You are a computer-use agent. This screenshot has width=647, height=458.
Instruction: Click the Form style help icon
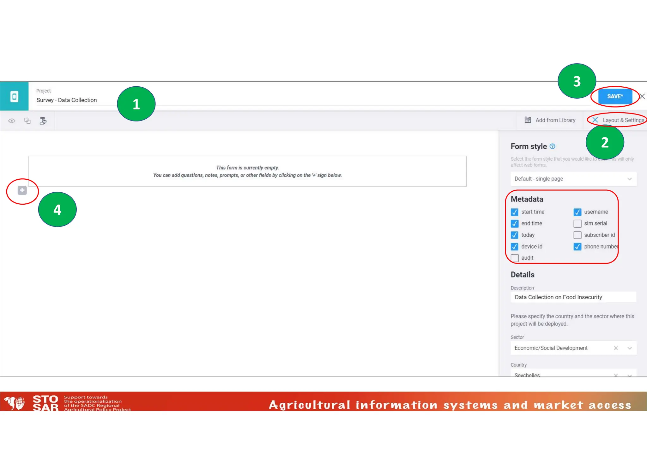pyautogui.click(x=552, y=146)
